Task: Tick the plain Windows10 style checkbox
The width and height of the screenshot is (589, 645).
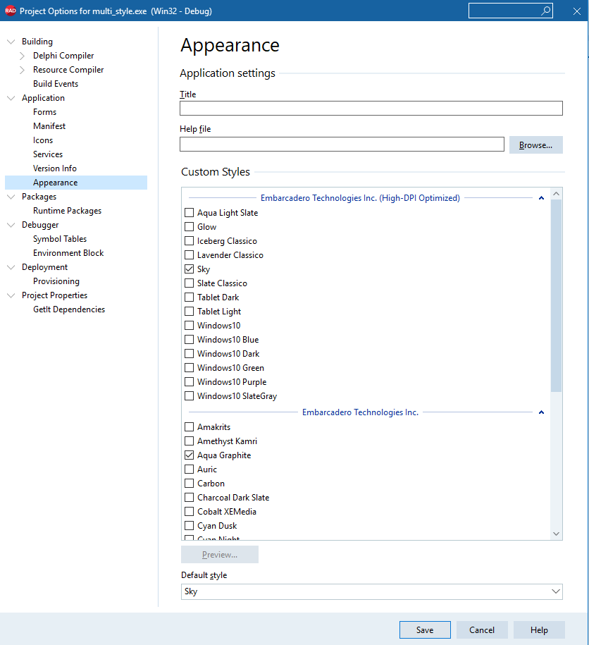Action: click(x=189, y=326)
